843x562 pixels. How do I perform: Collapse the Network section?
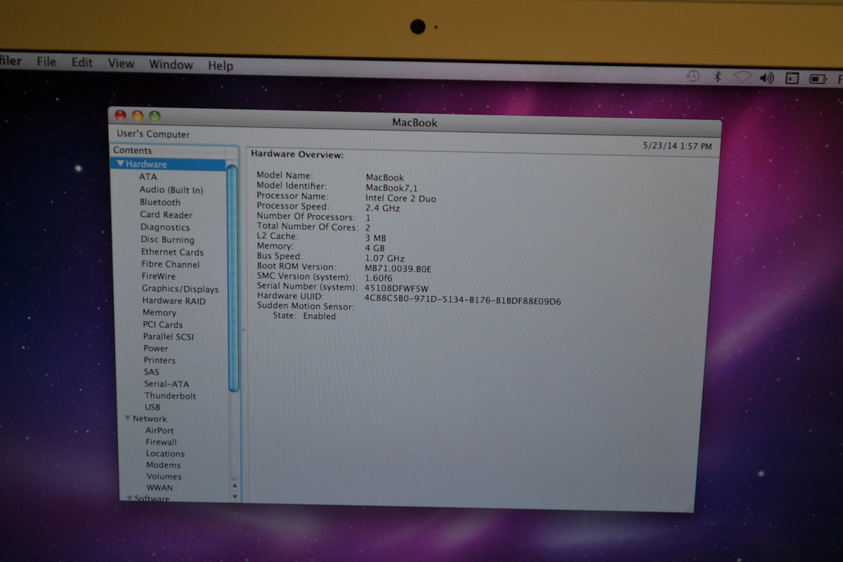click(x=127, y=419)
